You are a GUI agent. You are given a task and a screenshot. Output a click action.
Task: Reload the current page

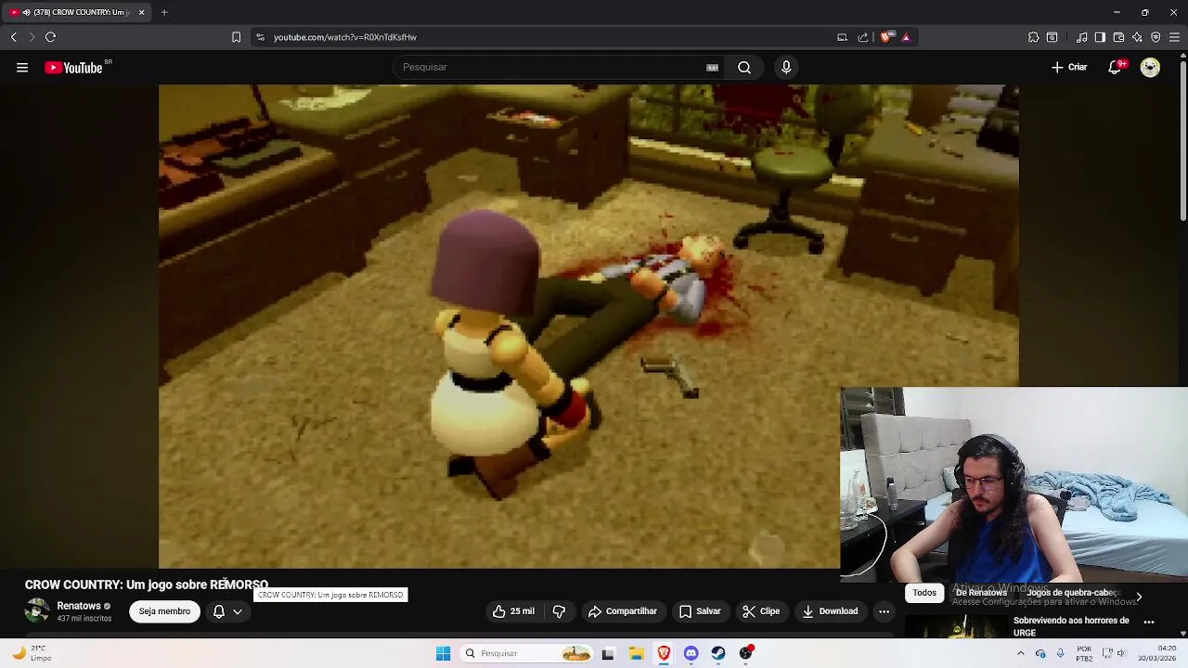(50, 37)
